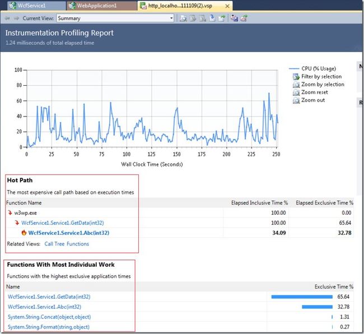This screenshot has height=334, width=364.
Task: Click the 65.64 exclusive time bar for GetData
Action: (302, 296)
